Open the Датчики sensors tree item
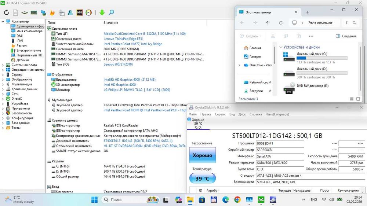367x206 pixels. [20, 60]
